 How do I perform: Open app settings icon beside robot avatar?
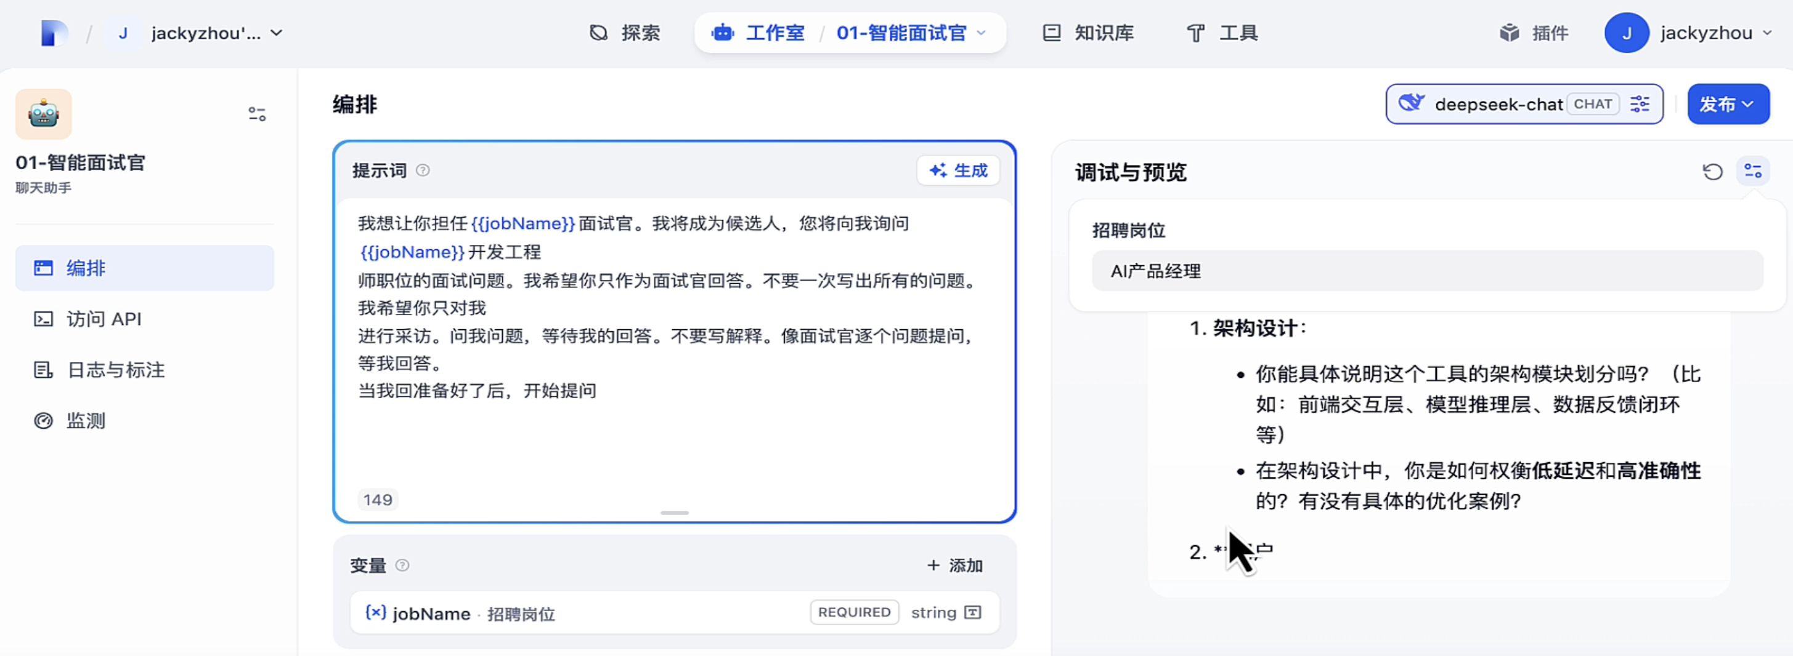tap(257, 114)
